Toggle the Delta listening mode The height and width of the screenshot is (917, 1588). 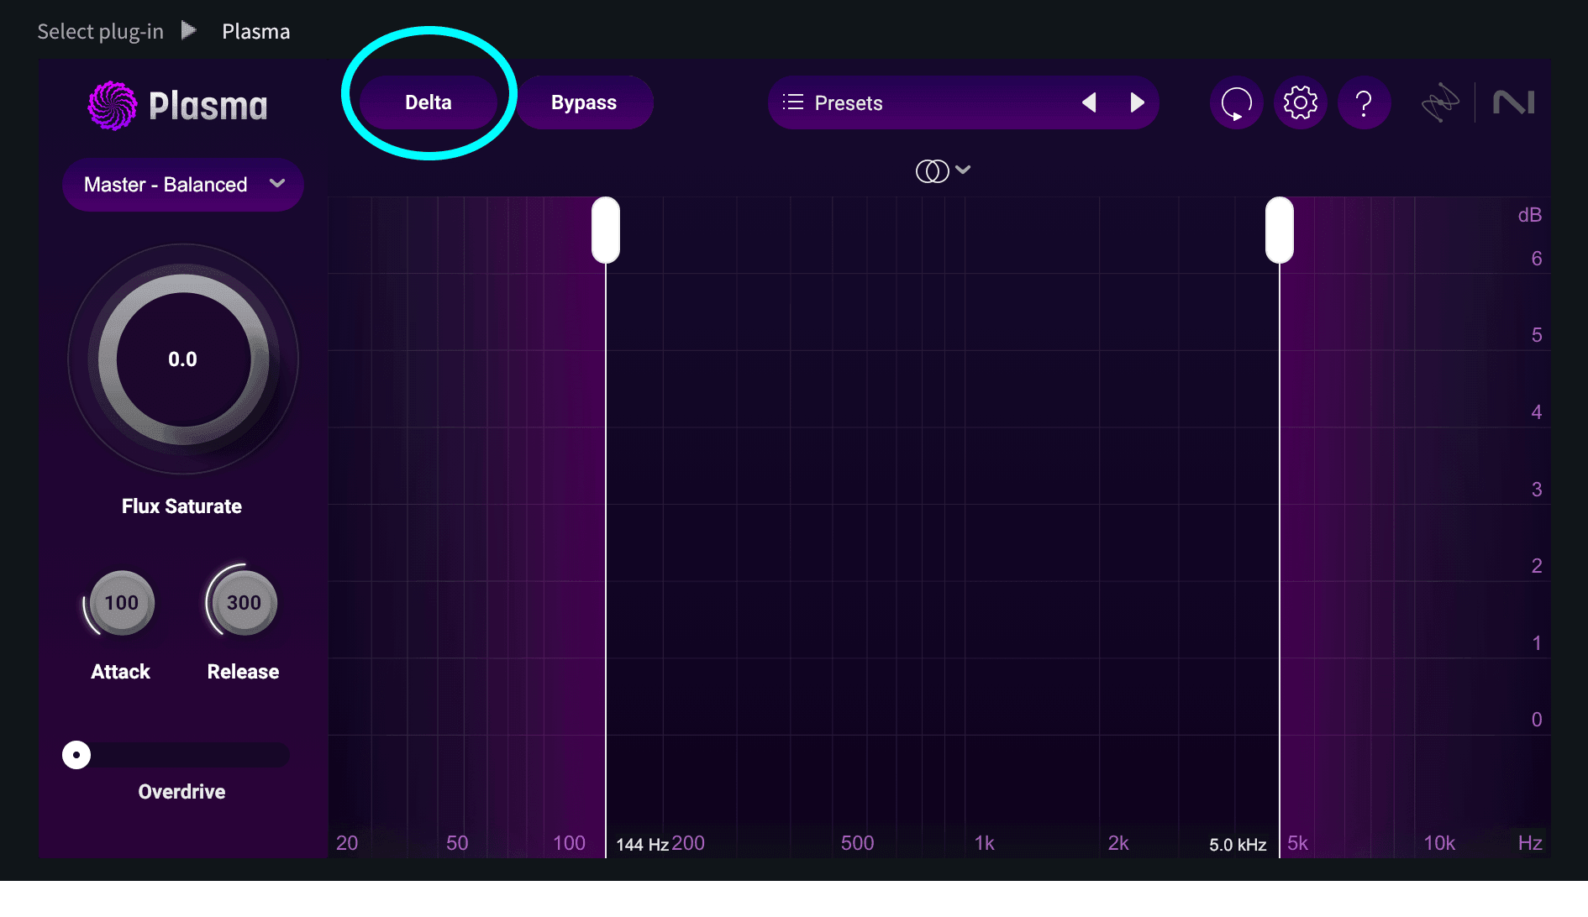pyautogui.click(x=429, y=102)
